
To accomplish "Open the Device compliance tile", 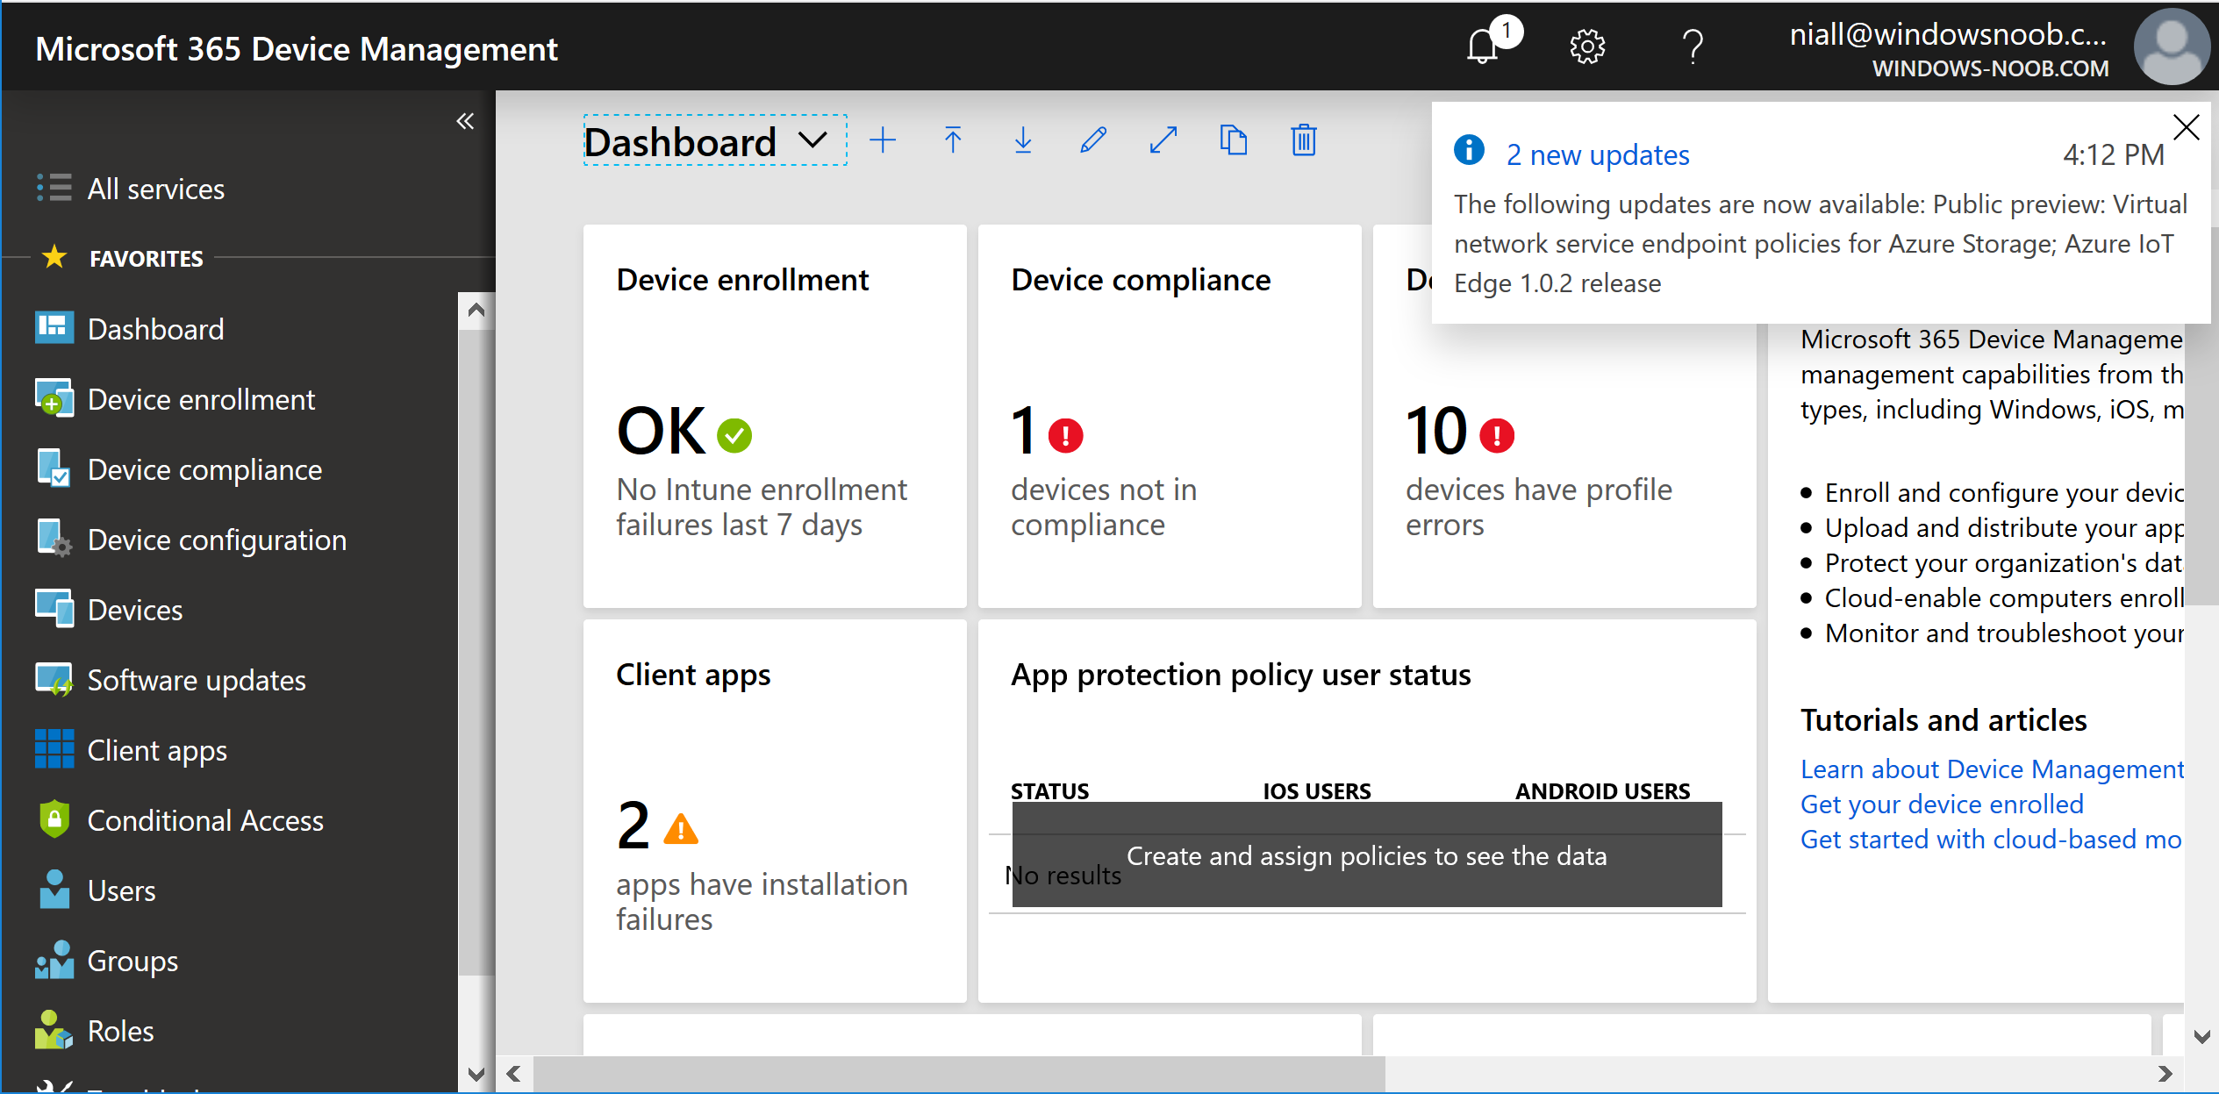I will (x=1170, y=416).
